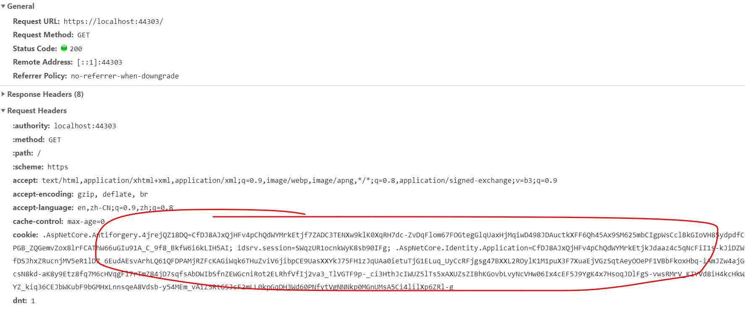Select the Request Method GET value
745x309 pixels.
point(83,34)
